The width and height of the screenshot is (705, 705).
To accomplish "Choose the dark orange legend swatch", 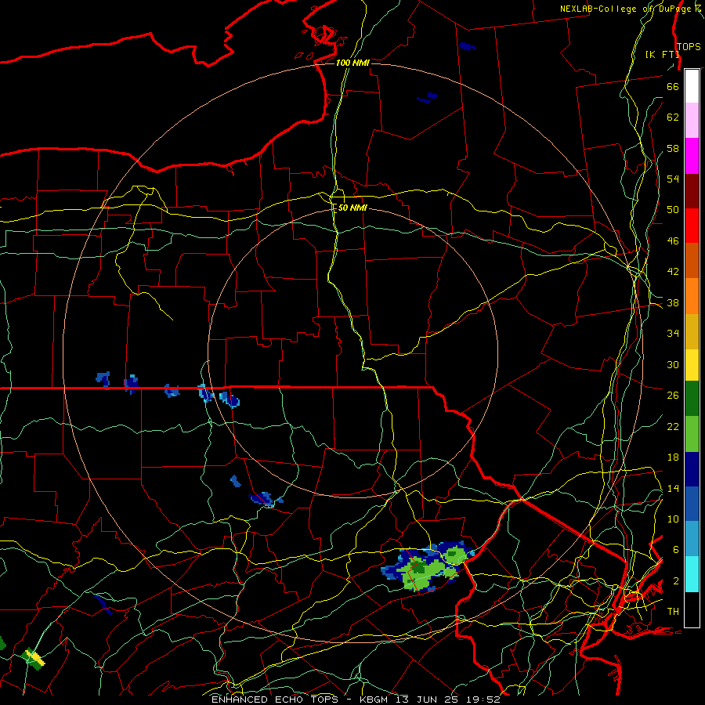I will pyautogui.click(x=692, y=260).
